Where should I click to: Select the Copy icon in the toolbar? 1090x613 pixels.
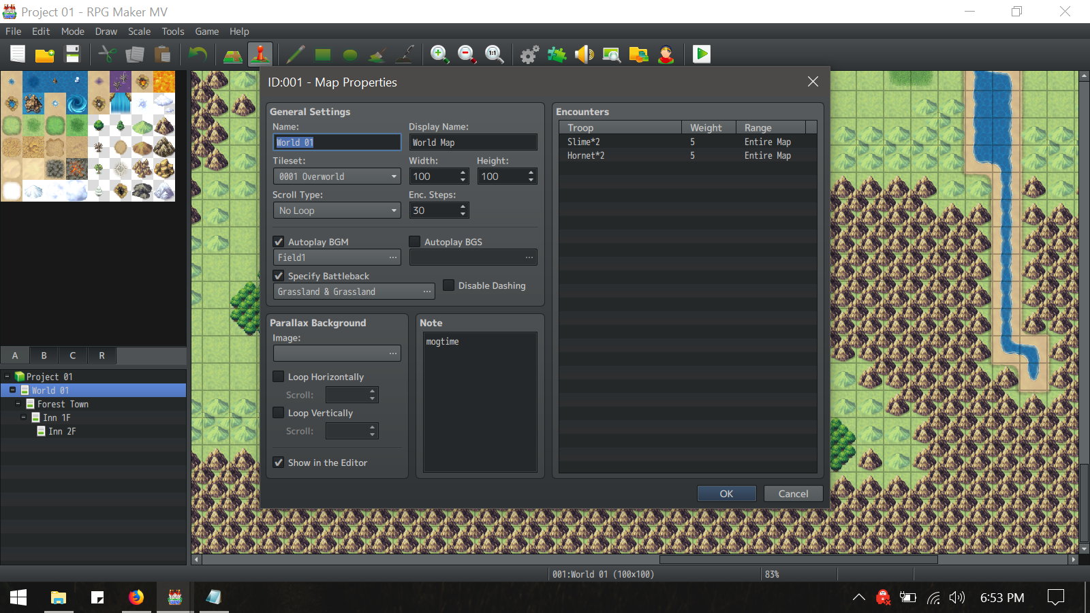coord(135,54)
